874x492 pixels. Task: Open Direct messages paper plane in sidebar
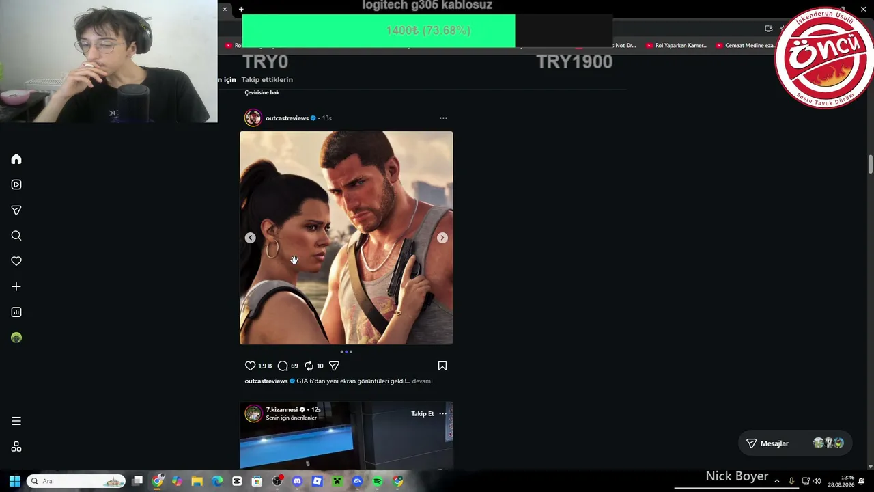click(16, 210)
